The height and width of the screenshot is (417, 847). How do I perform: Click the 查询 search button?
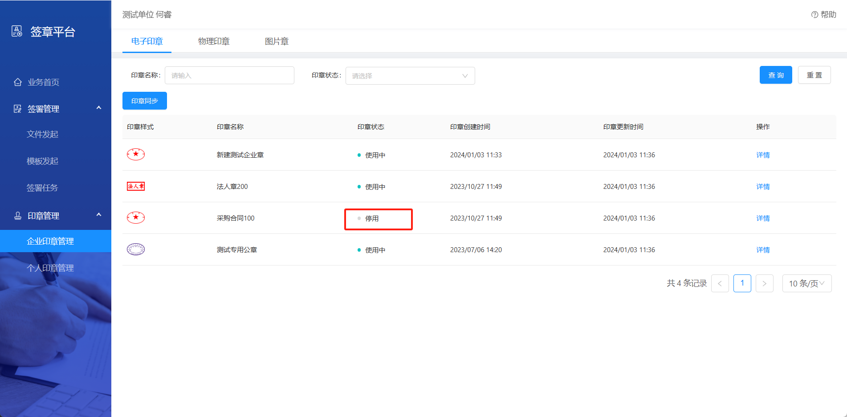coord(775,75)
